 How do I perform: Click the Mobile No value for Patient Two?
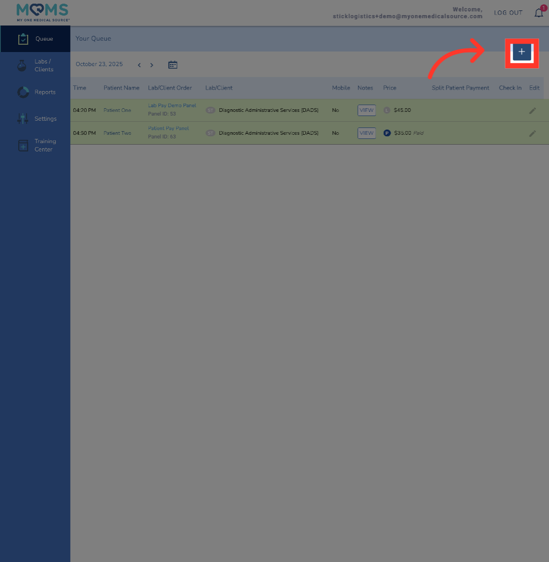(335, 133)
